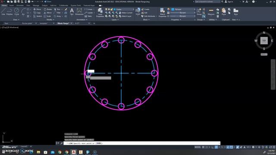This screenshot has width=276, height=155.
Task: Click Match Layer button
Action: 125,16
